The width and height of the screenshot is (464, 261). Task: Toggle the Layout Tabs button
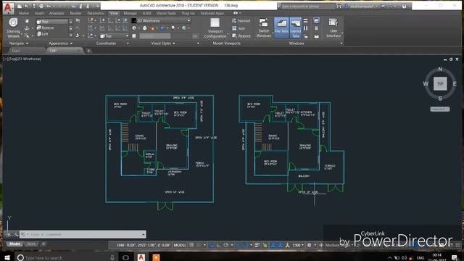pyautogui.click(x=295, y=28)
